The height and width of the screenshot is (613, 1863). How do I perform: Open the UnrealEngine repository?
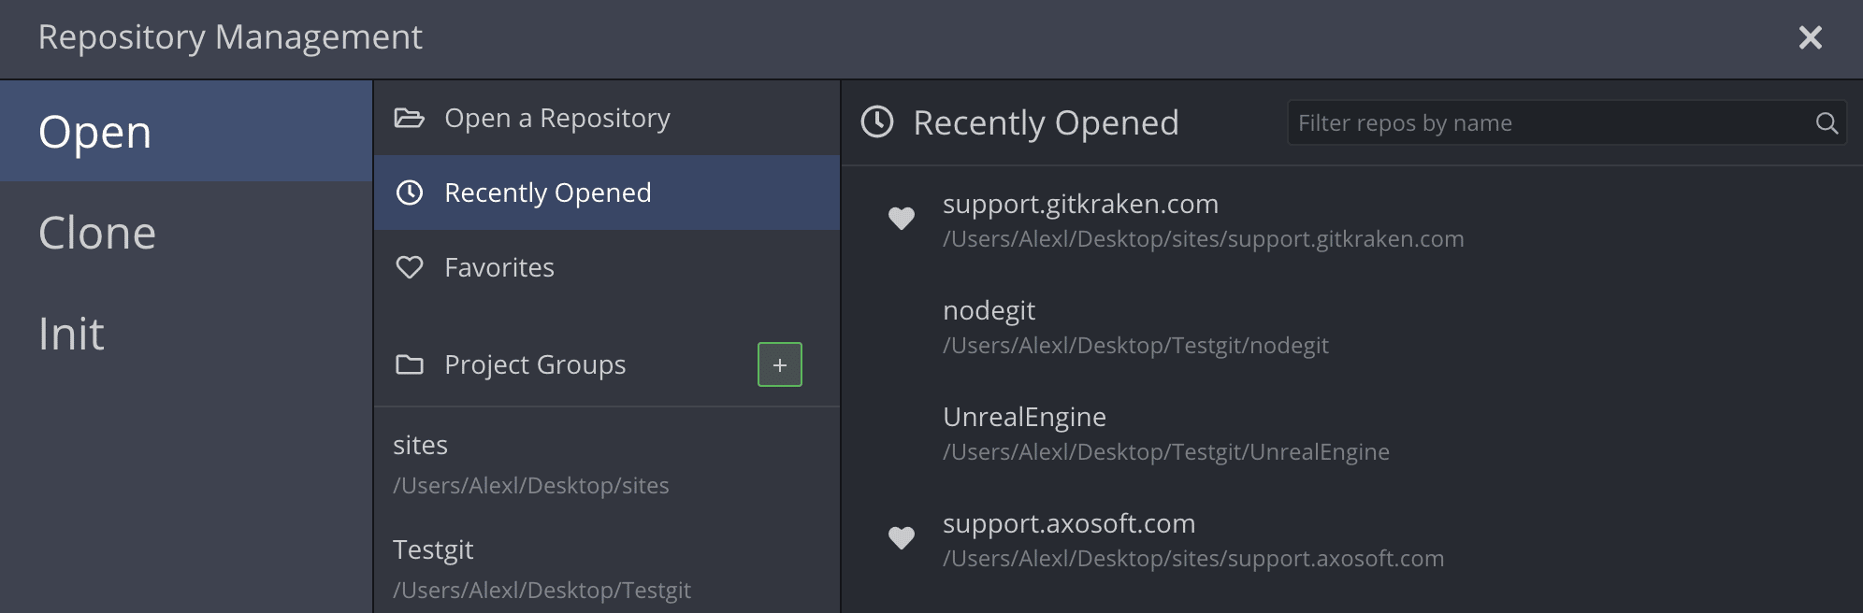click(1024, 418)
